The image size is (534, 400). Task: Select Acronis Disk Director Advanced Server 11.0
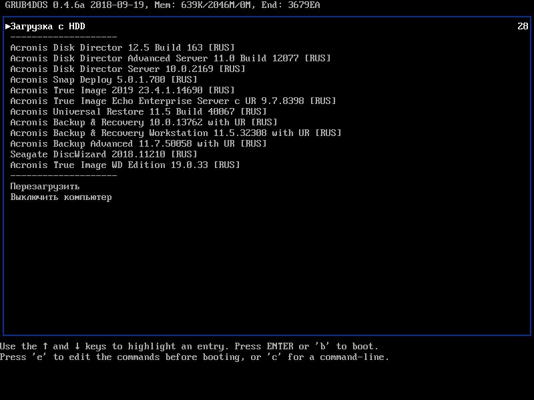click(x=171, y=58)
